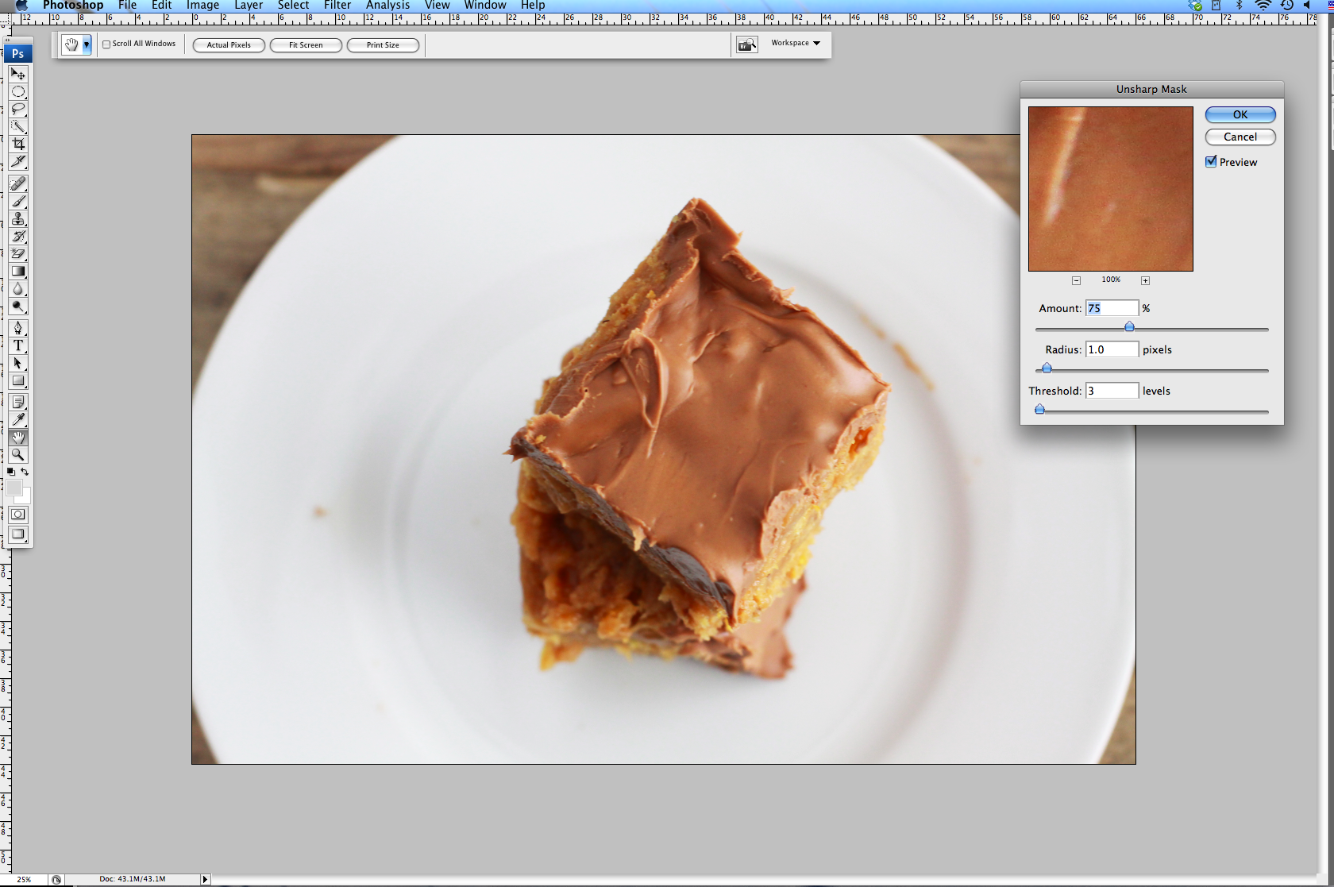Viewport: 1334px width, 887px height.
Task: Click the Actual Pixels button
Action: 229,45
